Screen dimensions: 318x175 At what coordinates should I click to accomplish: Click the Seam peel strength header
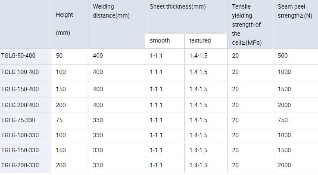295,12
